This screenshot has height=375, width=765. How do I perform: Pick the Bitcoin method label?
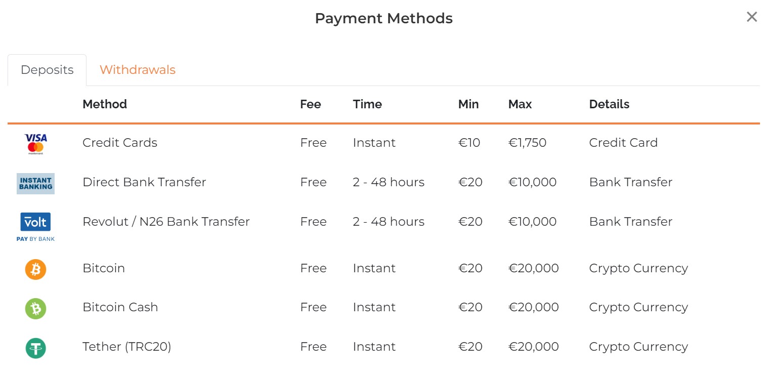coord(104,268)
